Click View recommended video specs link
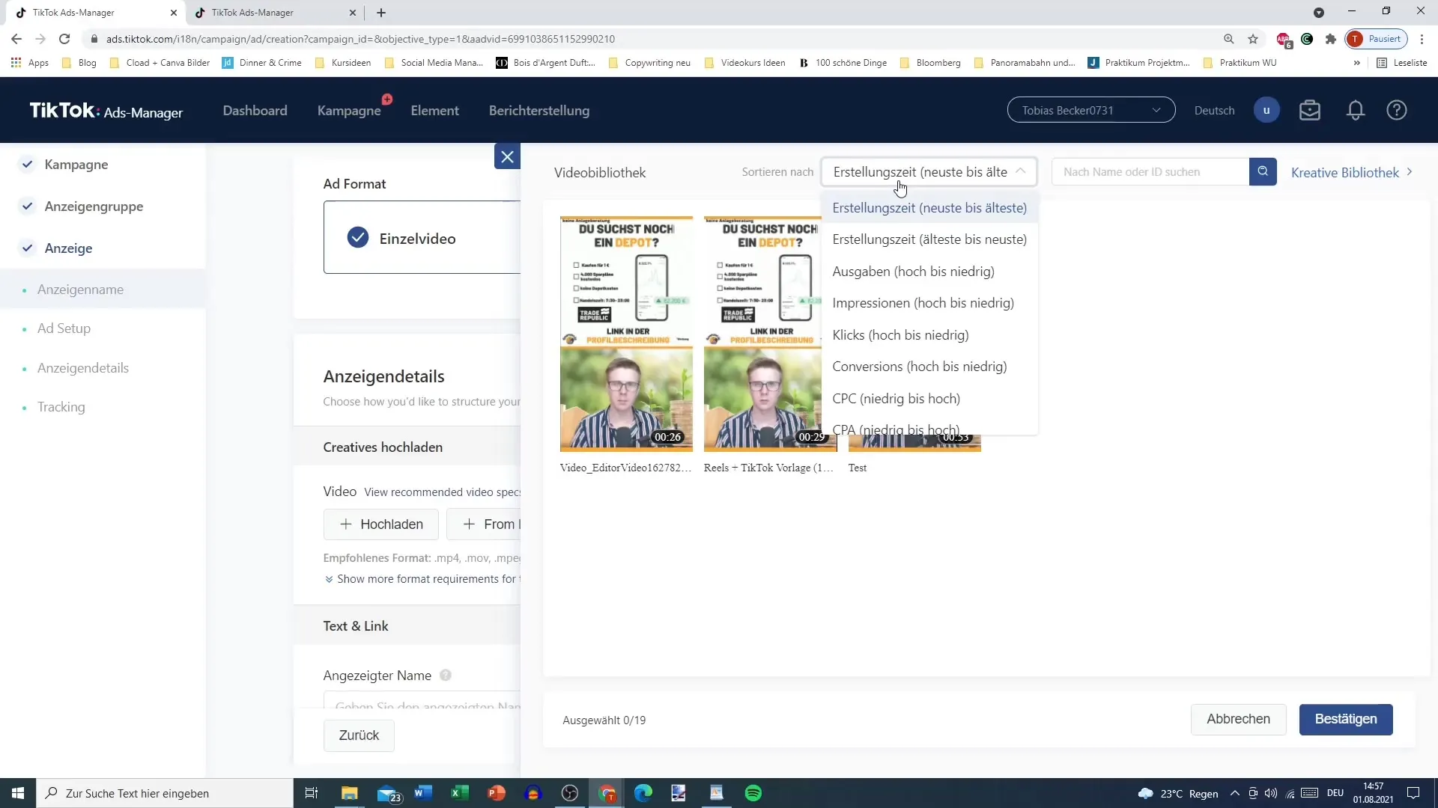The height and width of the screenshot is (808, 1438). click(x=442, y=492)
